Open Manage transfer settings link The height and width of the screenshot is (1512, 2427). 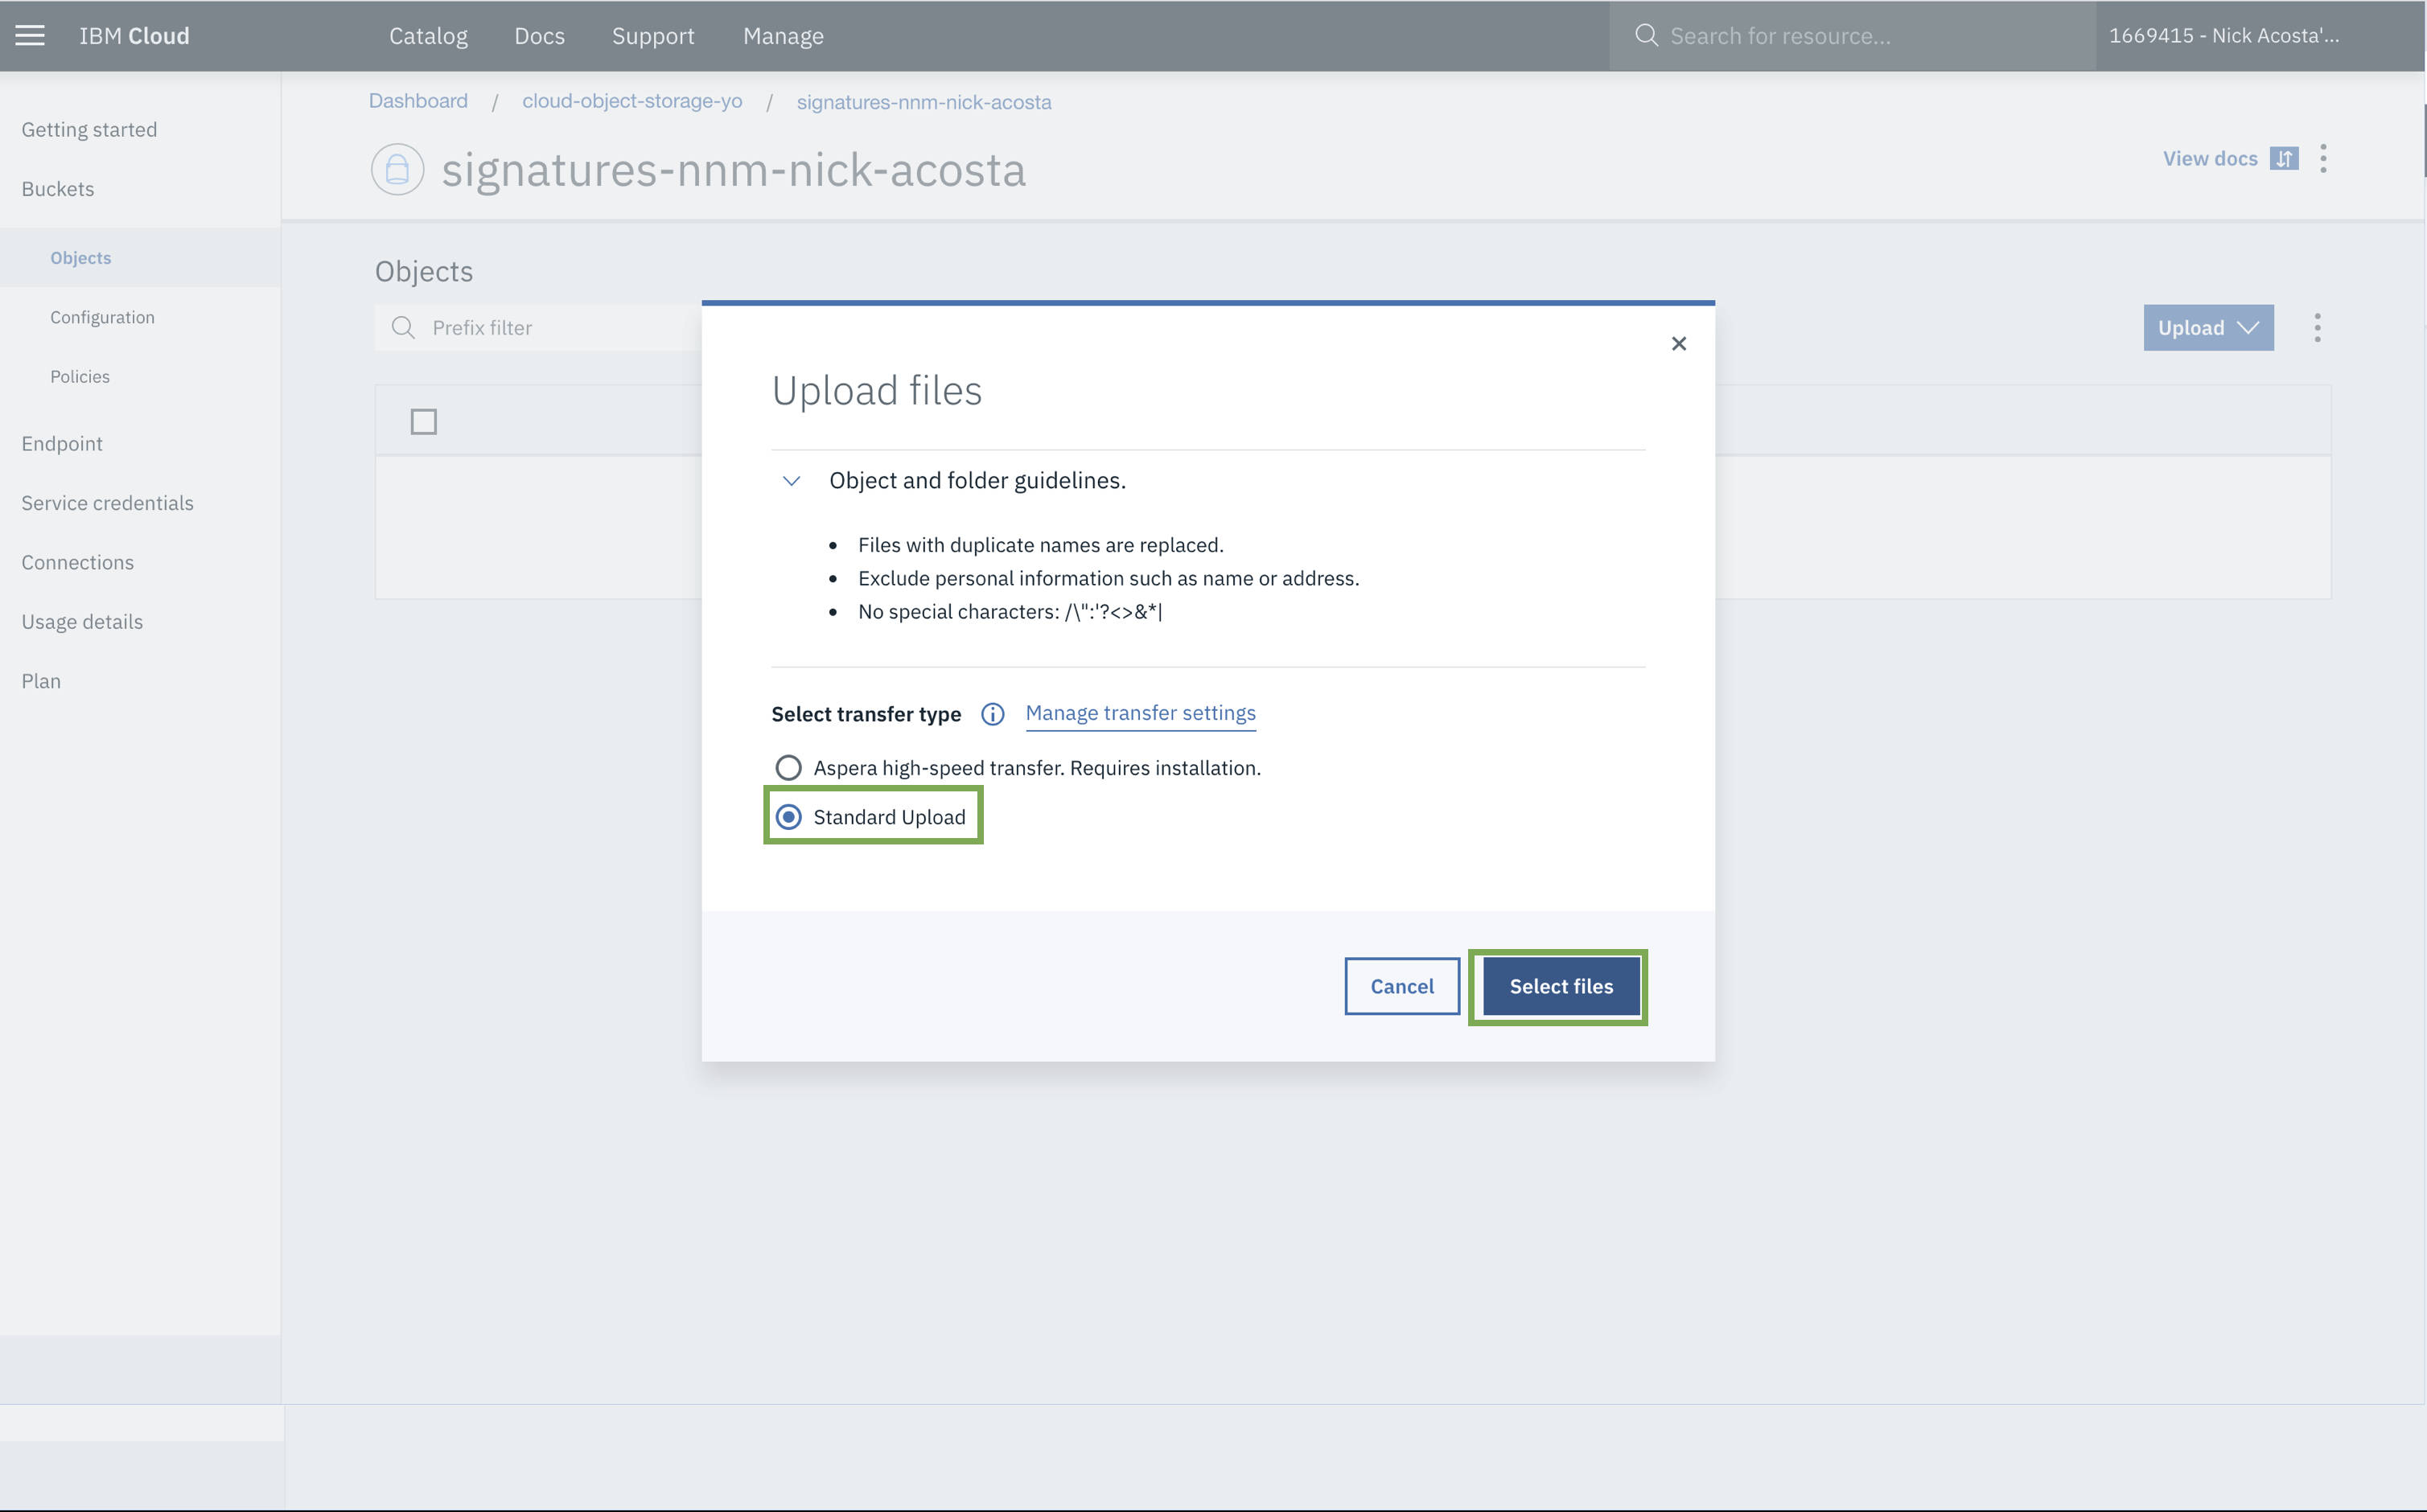(x=1140, y=713)
